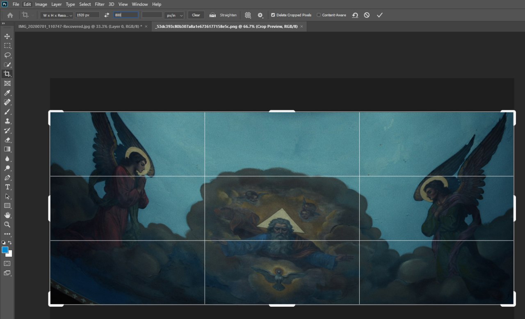Uncheck Delete Cropped Pixels
This screenshot has height=319, width=525.
tap(273, 15)
